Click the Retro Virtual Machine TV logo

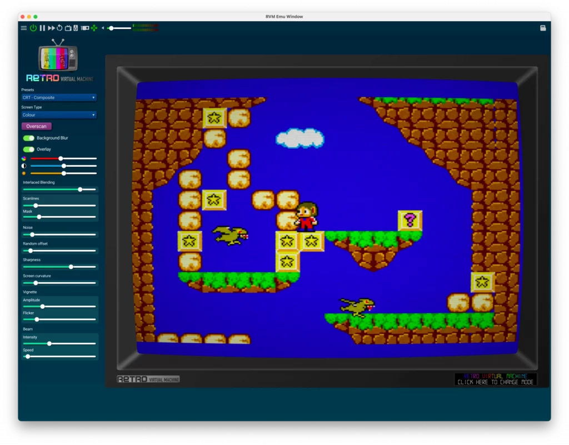tap(59, 60)
